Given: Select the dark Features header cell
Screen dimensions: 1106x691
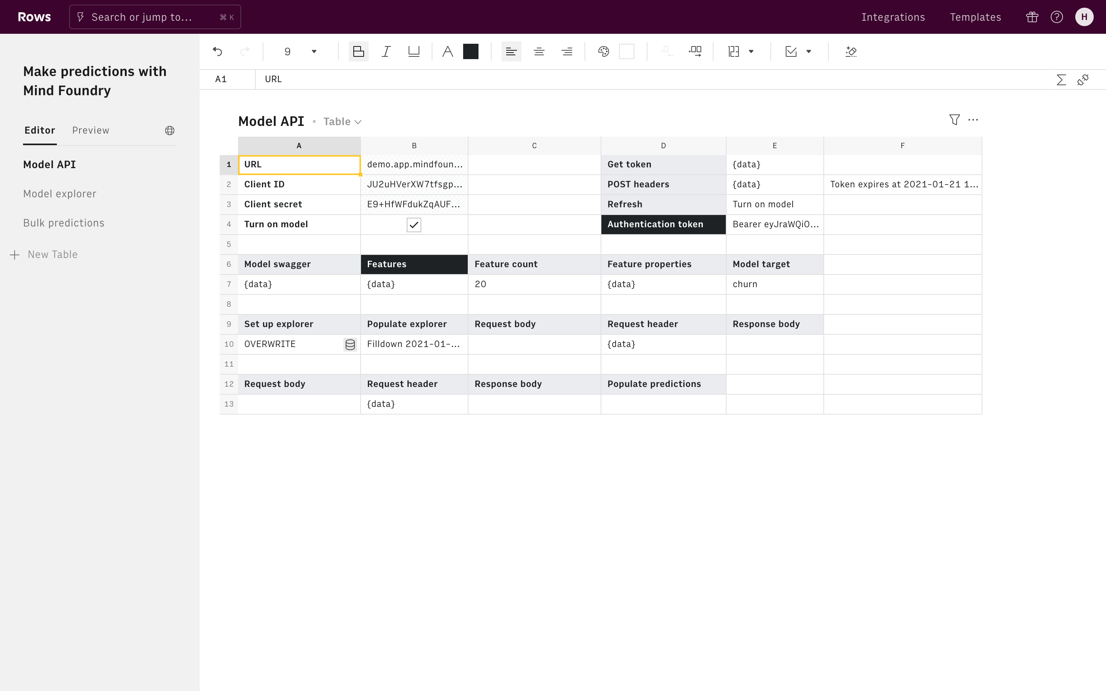Looking at the screenshot, I should pos(414,264).
